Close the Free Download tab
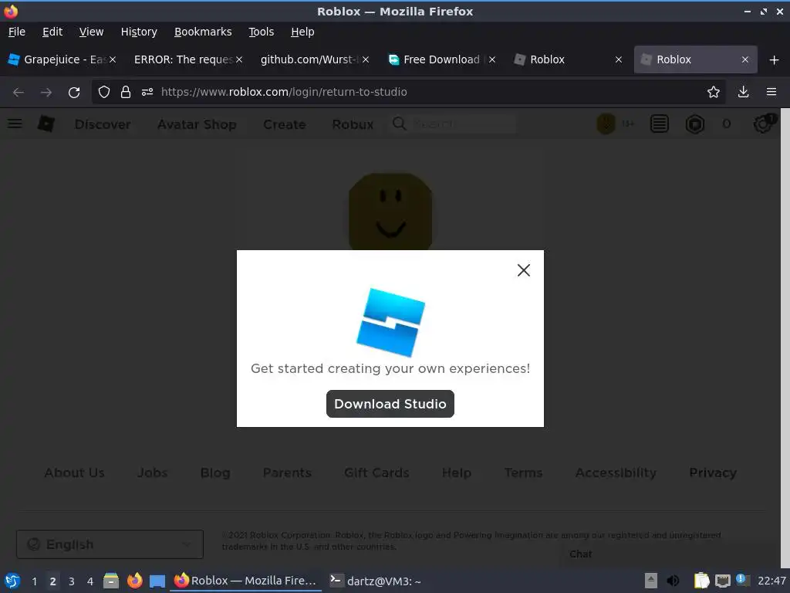Image resolution: width=790 pixels, height=593 pixels. (492, 59)
